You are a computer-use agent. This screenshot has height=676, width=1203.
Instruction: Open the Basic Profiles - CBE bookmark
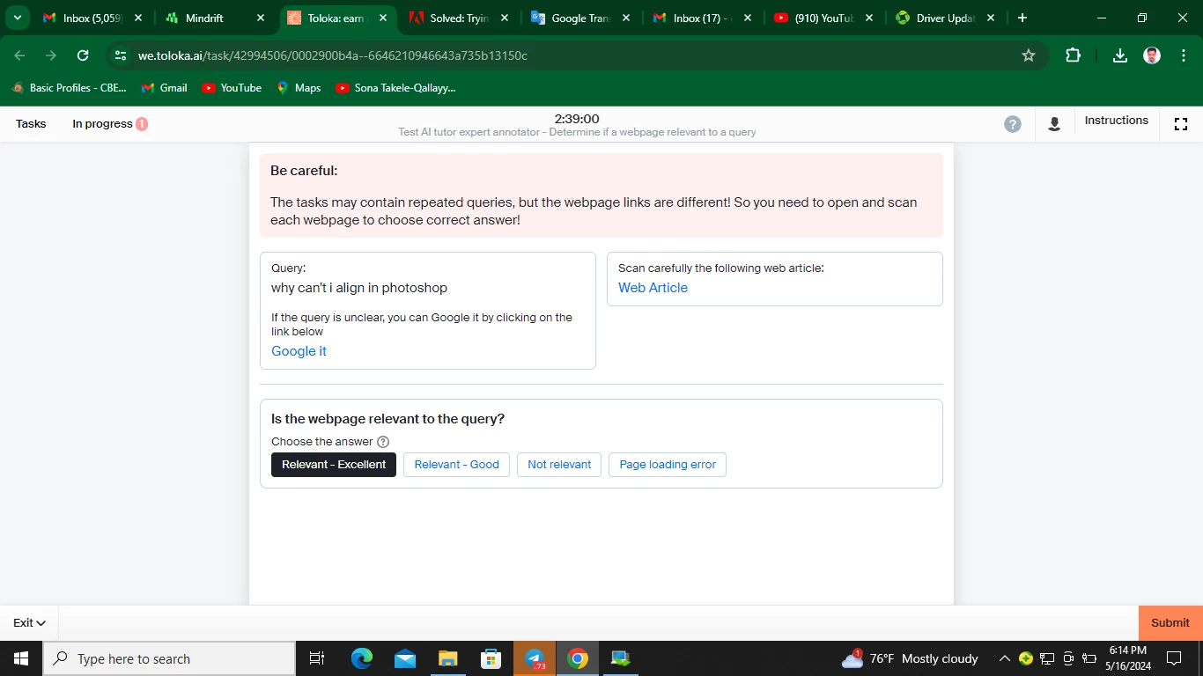(69, 88)
